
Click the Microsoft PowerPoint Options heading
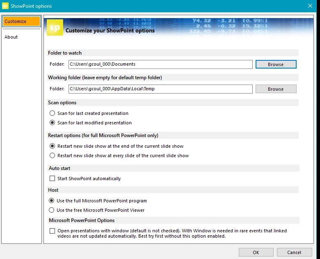[82, 220]
